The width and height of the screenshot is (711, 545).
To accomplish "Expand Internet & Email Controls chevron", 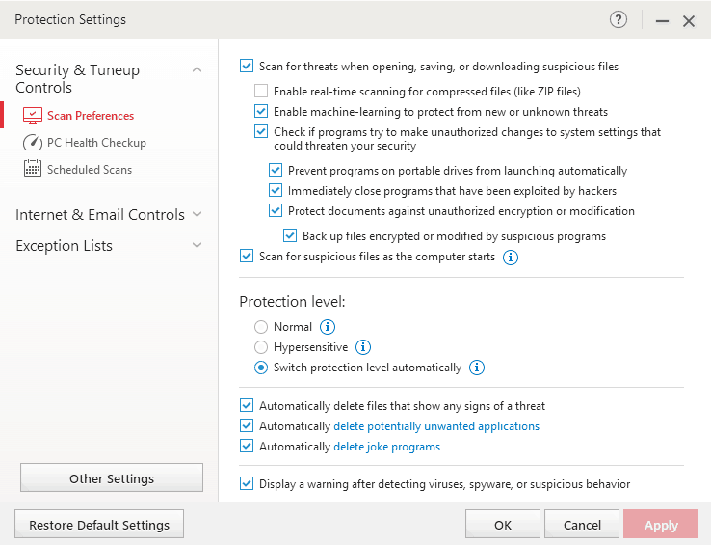I will point(197,214).
